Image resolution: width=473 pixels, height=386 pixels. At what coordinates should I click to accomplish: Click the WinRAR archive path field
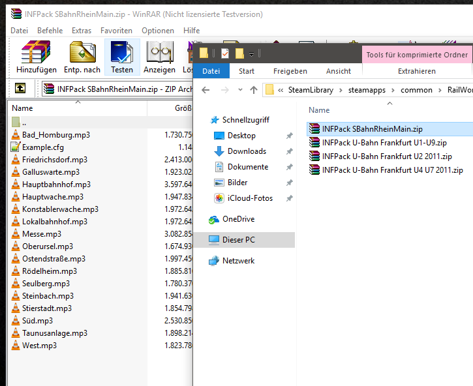[117, 89]
